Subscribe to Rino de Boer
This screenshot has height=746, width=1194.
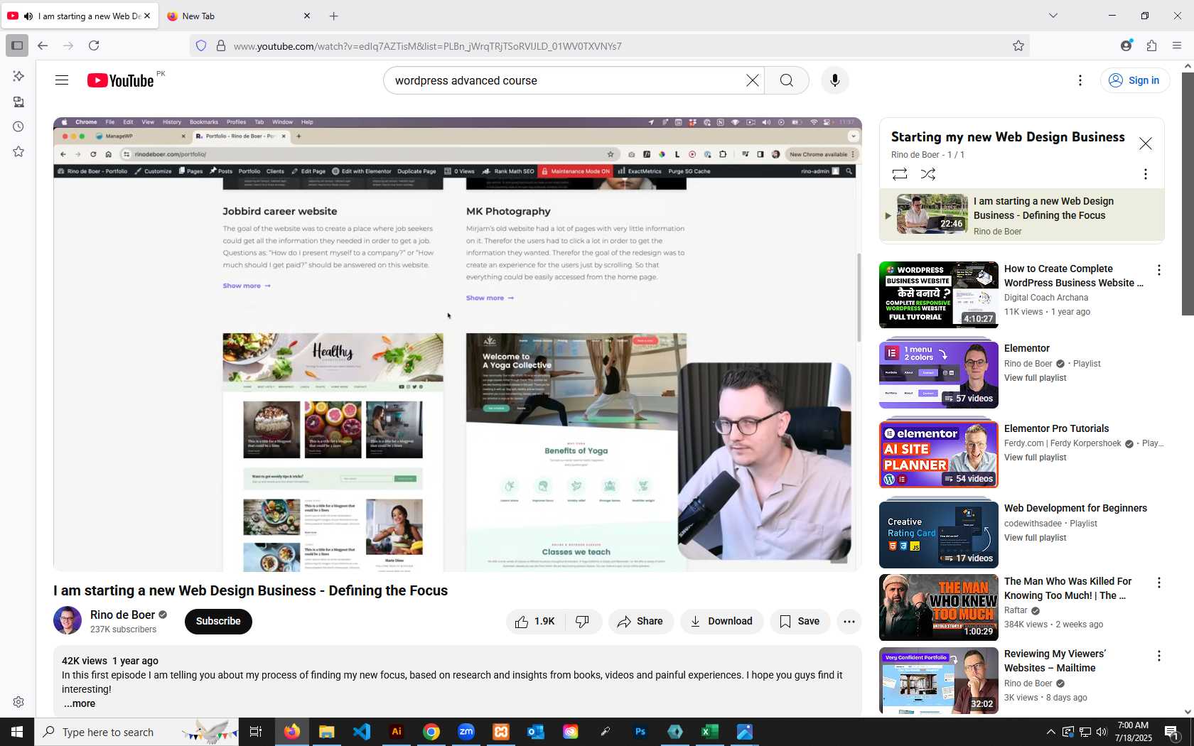tap(218, 622)
